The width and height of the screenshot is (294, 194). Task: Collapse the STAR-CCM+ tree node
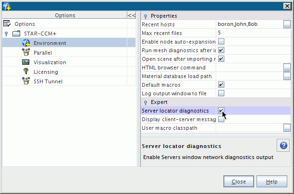click(6, 34)
